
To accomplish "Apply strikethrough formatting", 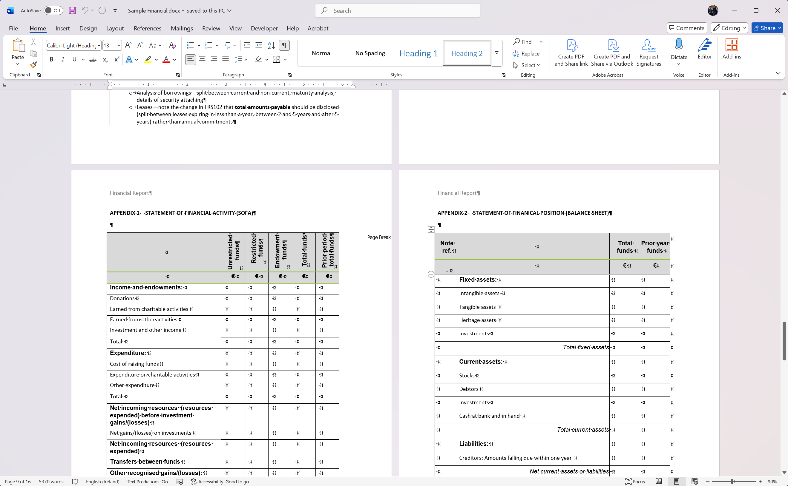I will [93, 59].
